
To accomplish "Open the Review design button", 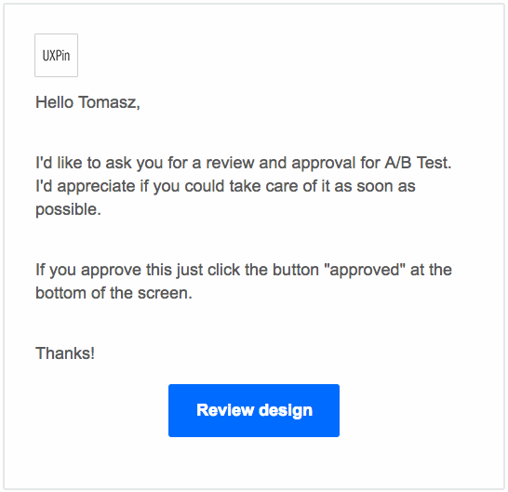I will click(254, 410).
